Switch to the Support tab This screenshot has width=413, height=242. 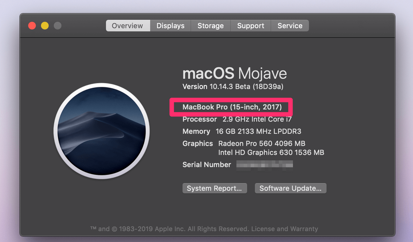pos(251,26)
